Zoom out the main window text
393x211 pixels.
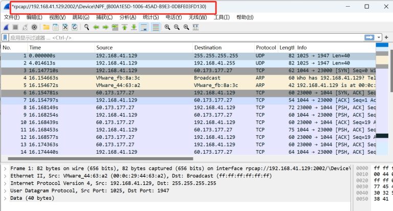pyautogui.click(x=177, y=27)
